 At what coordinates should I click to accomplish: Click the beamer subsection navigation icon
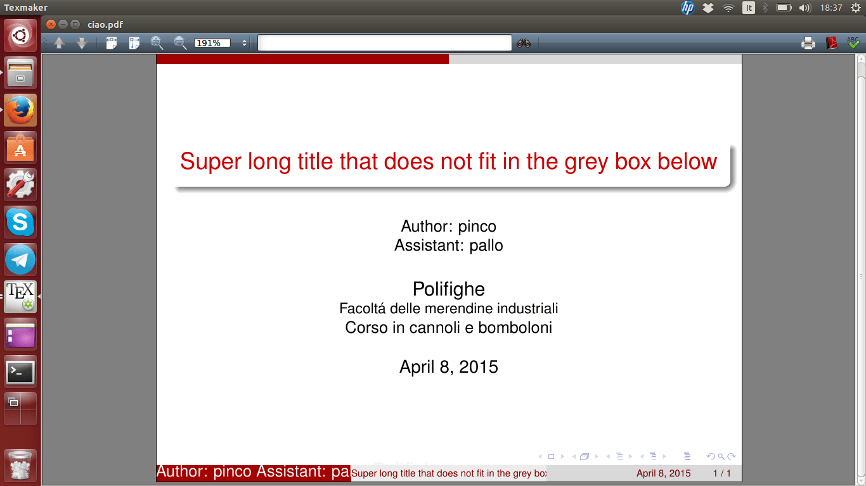pyautogui.click(x=619, y=456)
